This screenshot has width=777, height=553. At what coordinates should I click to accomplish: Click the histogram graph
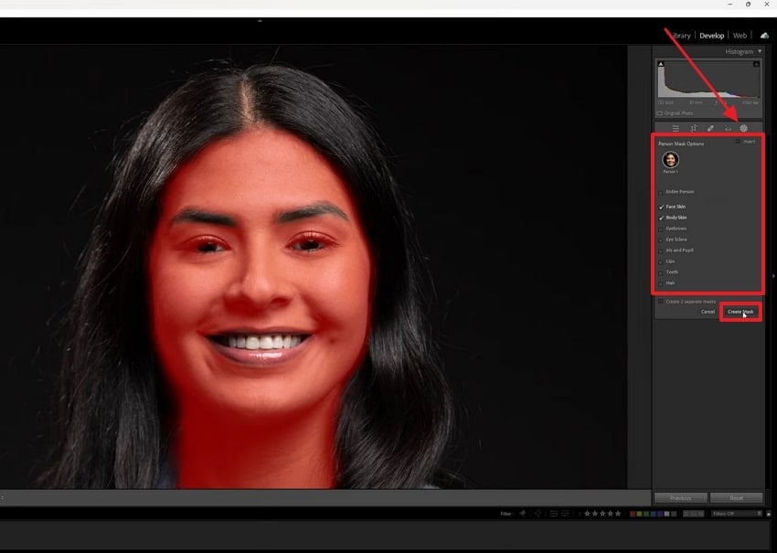pos(708,80)
